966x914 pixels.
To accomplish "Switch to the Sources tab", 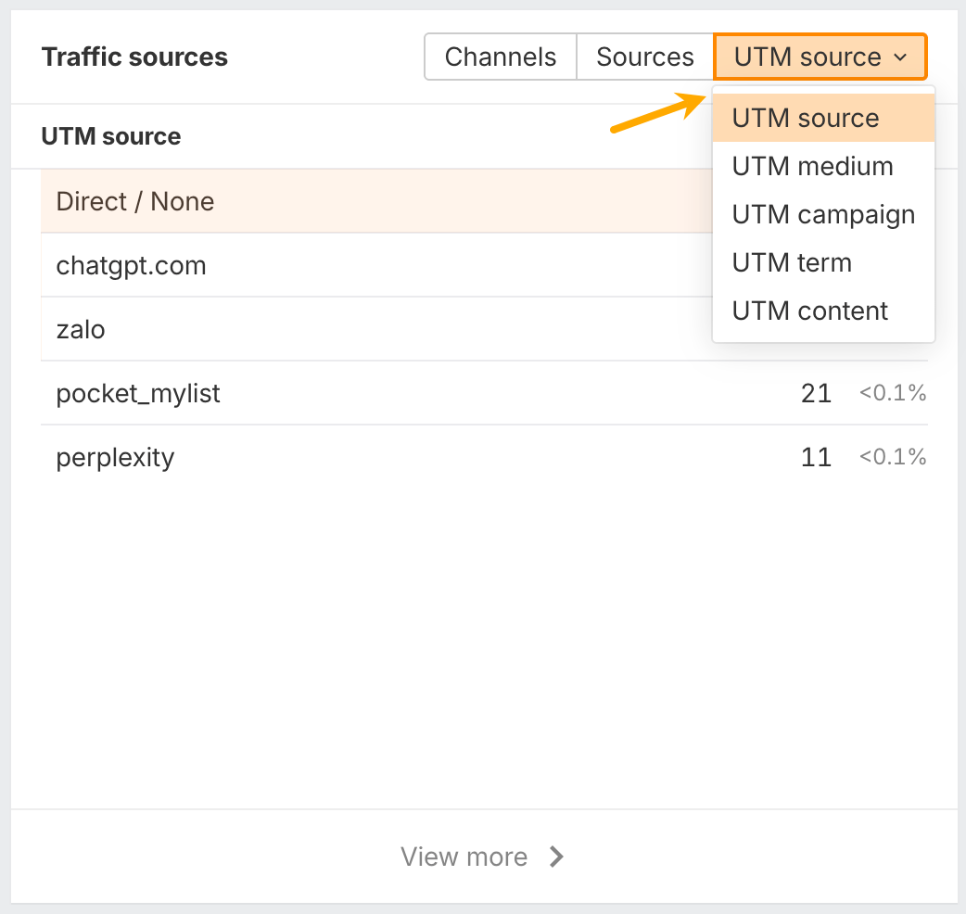I will (645, 57).
